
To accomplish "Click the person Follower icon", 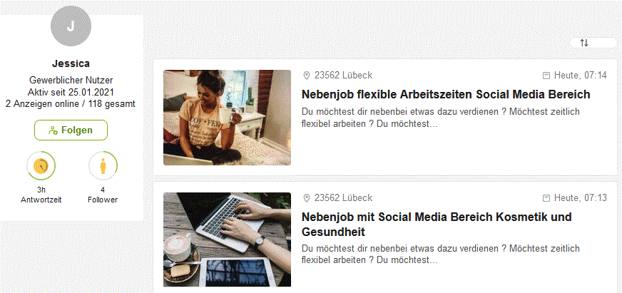I will [x=103, y=165].
